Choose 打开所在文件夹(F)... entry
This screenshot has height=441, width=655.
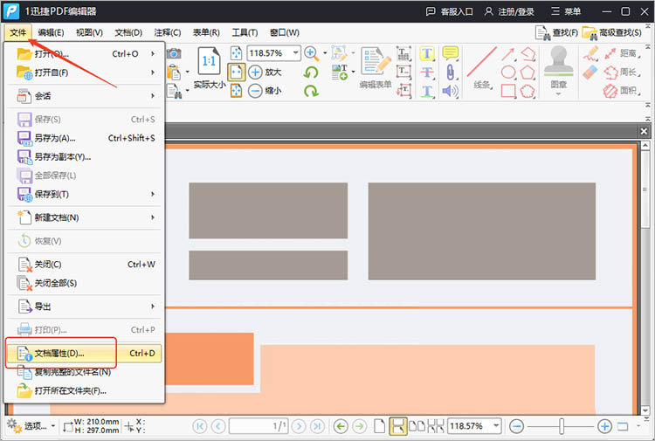[x=84, y=391]
